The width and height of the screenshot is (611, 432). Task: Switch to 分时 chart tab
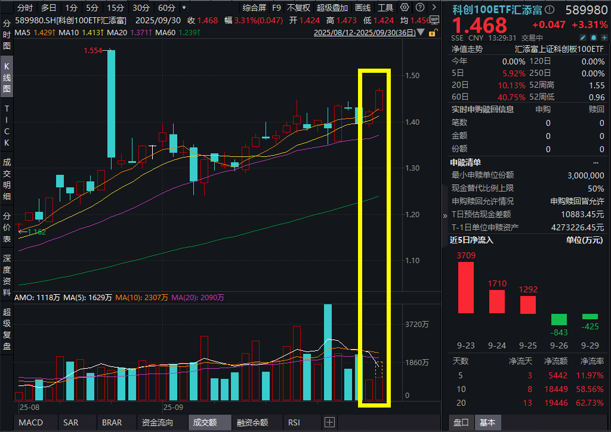click(x=25, y=8)
